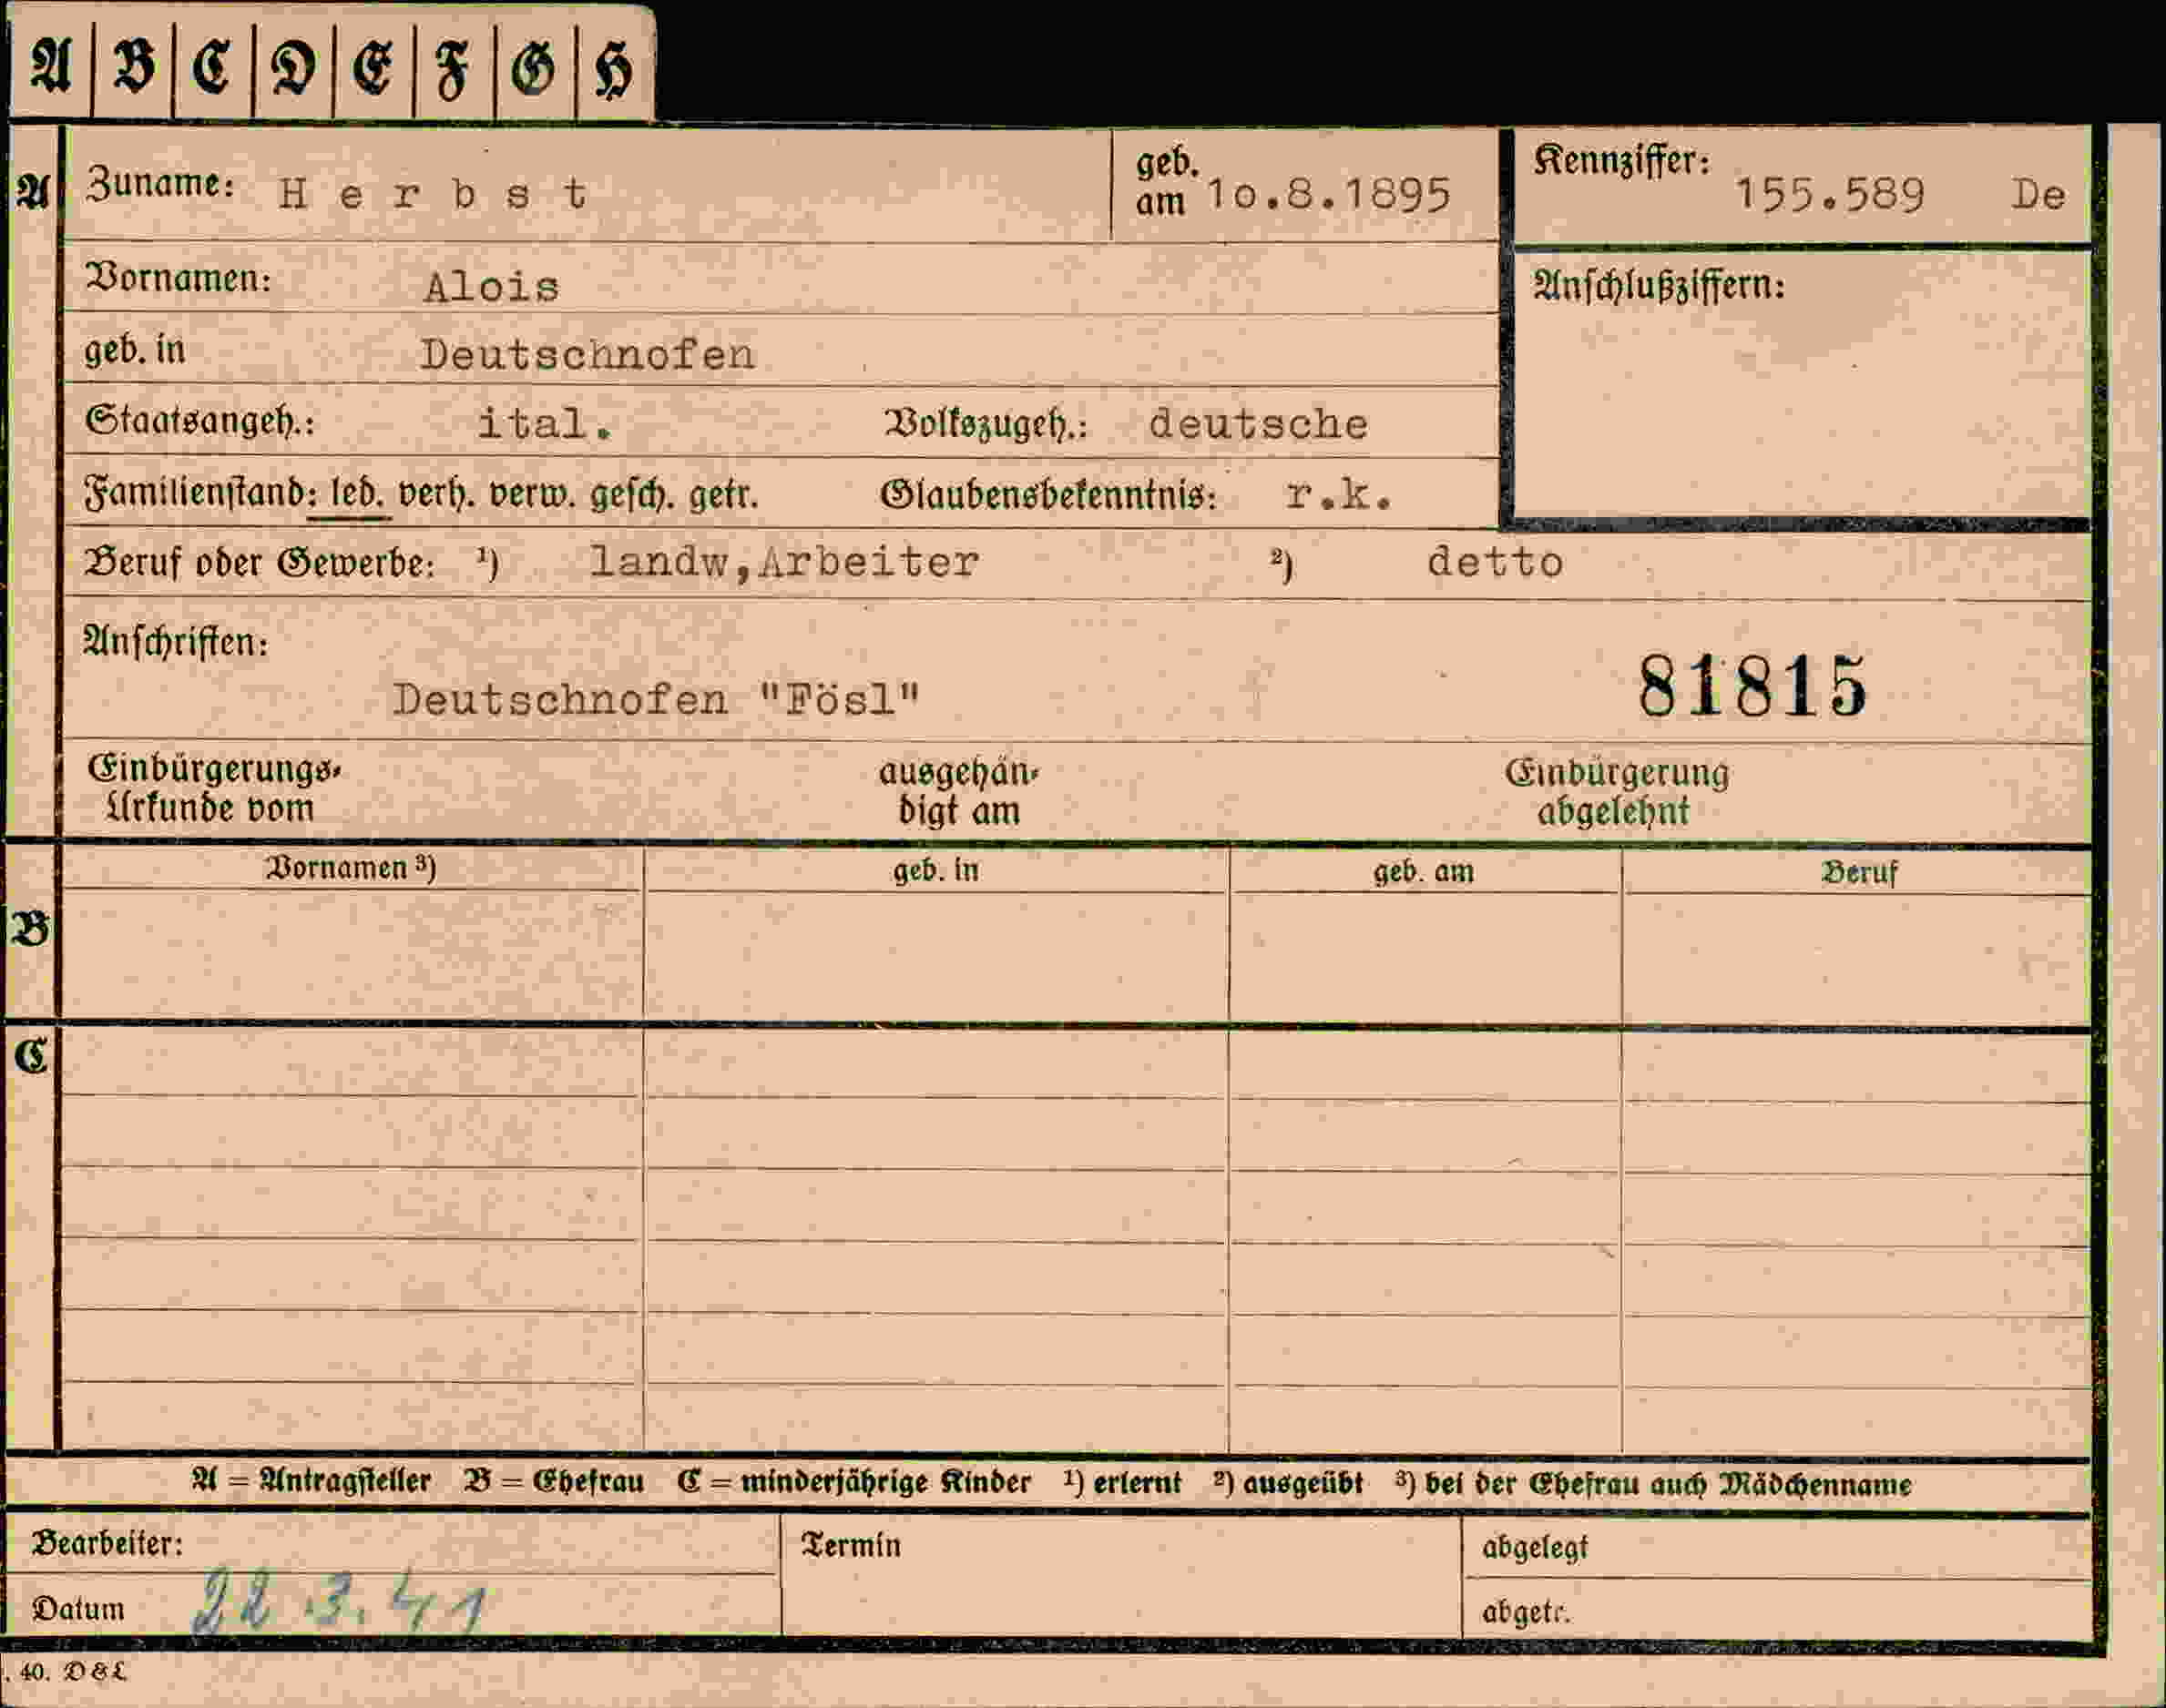Click 'Datum' label

pyautogui.click(x=79, y=1609)
